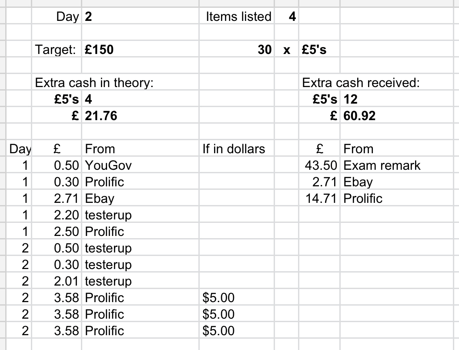
Task: Select the bold 12 cell under received
Action: tap(351, 99)
